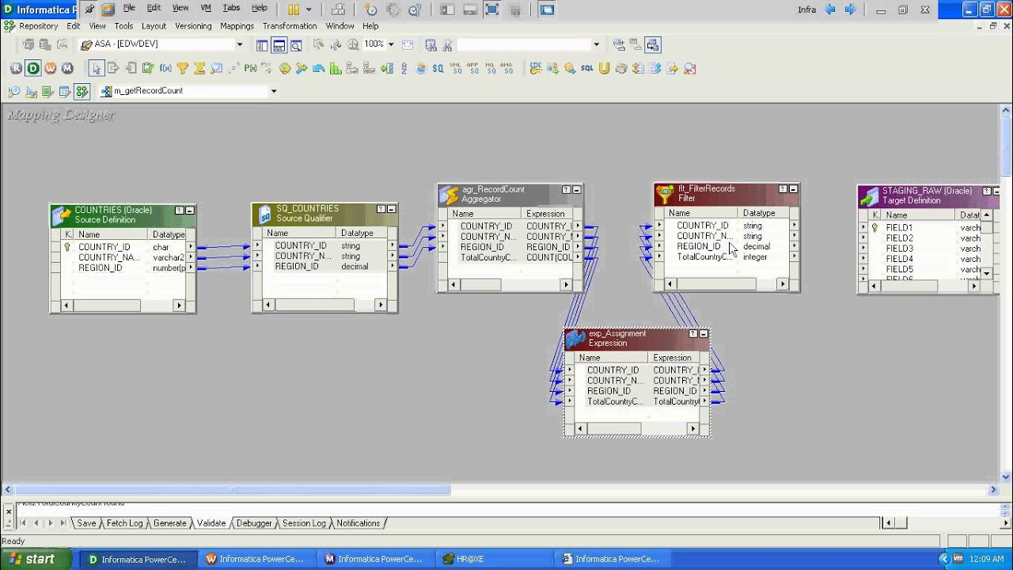Iconize the SQ_COUNTRIES Source Qualifier

tap(391, 209)
